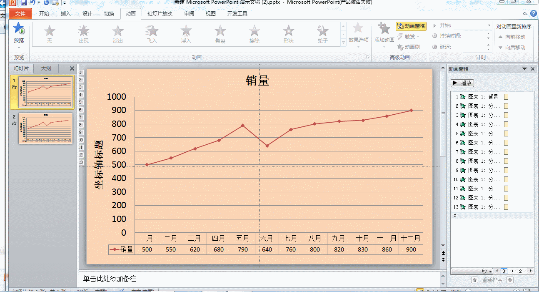This screenshot has width=539, height=292.
Task: Toggle off the 动画窗格 Animation Pane
Action: coord(411,26)
